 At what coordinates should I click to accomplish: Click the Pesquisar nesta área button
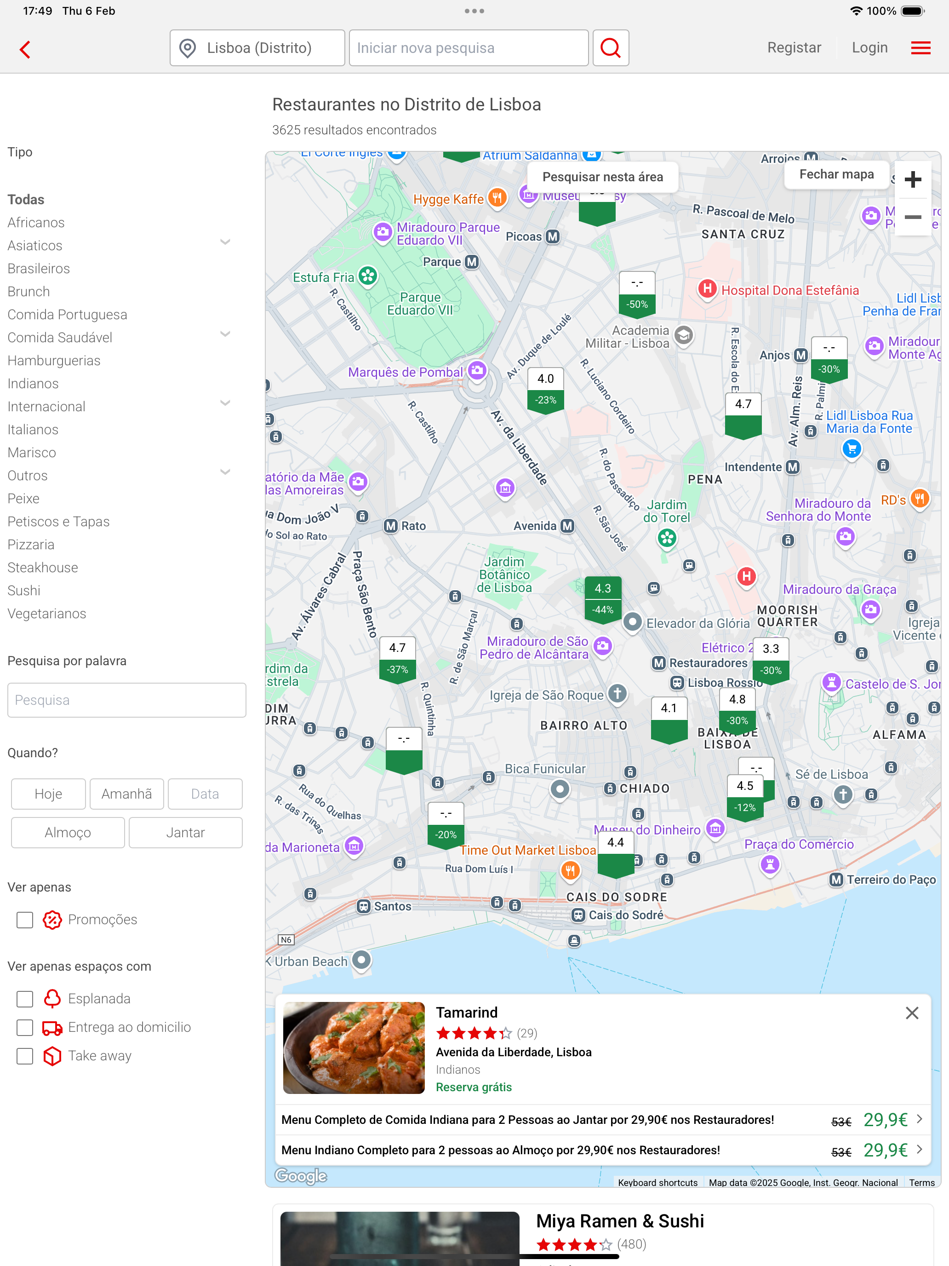602,177
